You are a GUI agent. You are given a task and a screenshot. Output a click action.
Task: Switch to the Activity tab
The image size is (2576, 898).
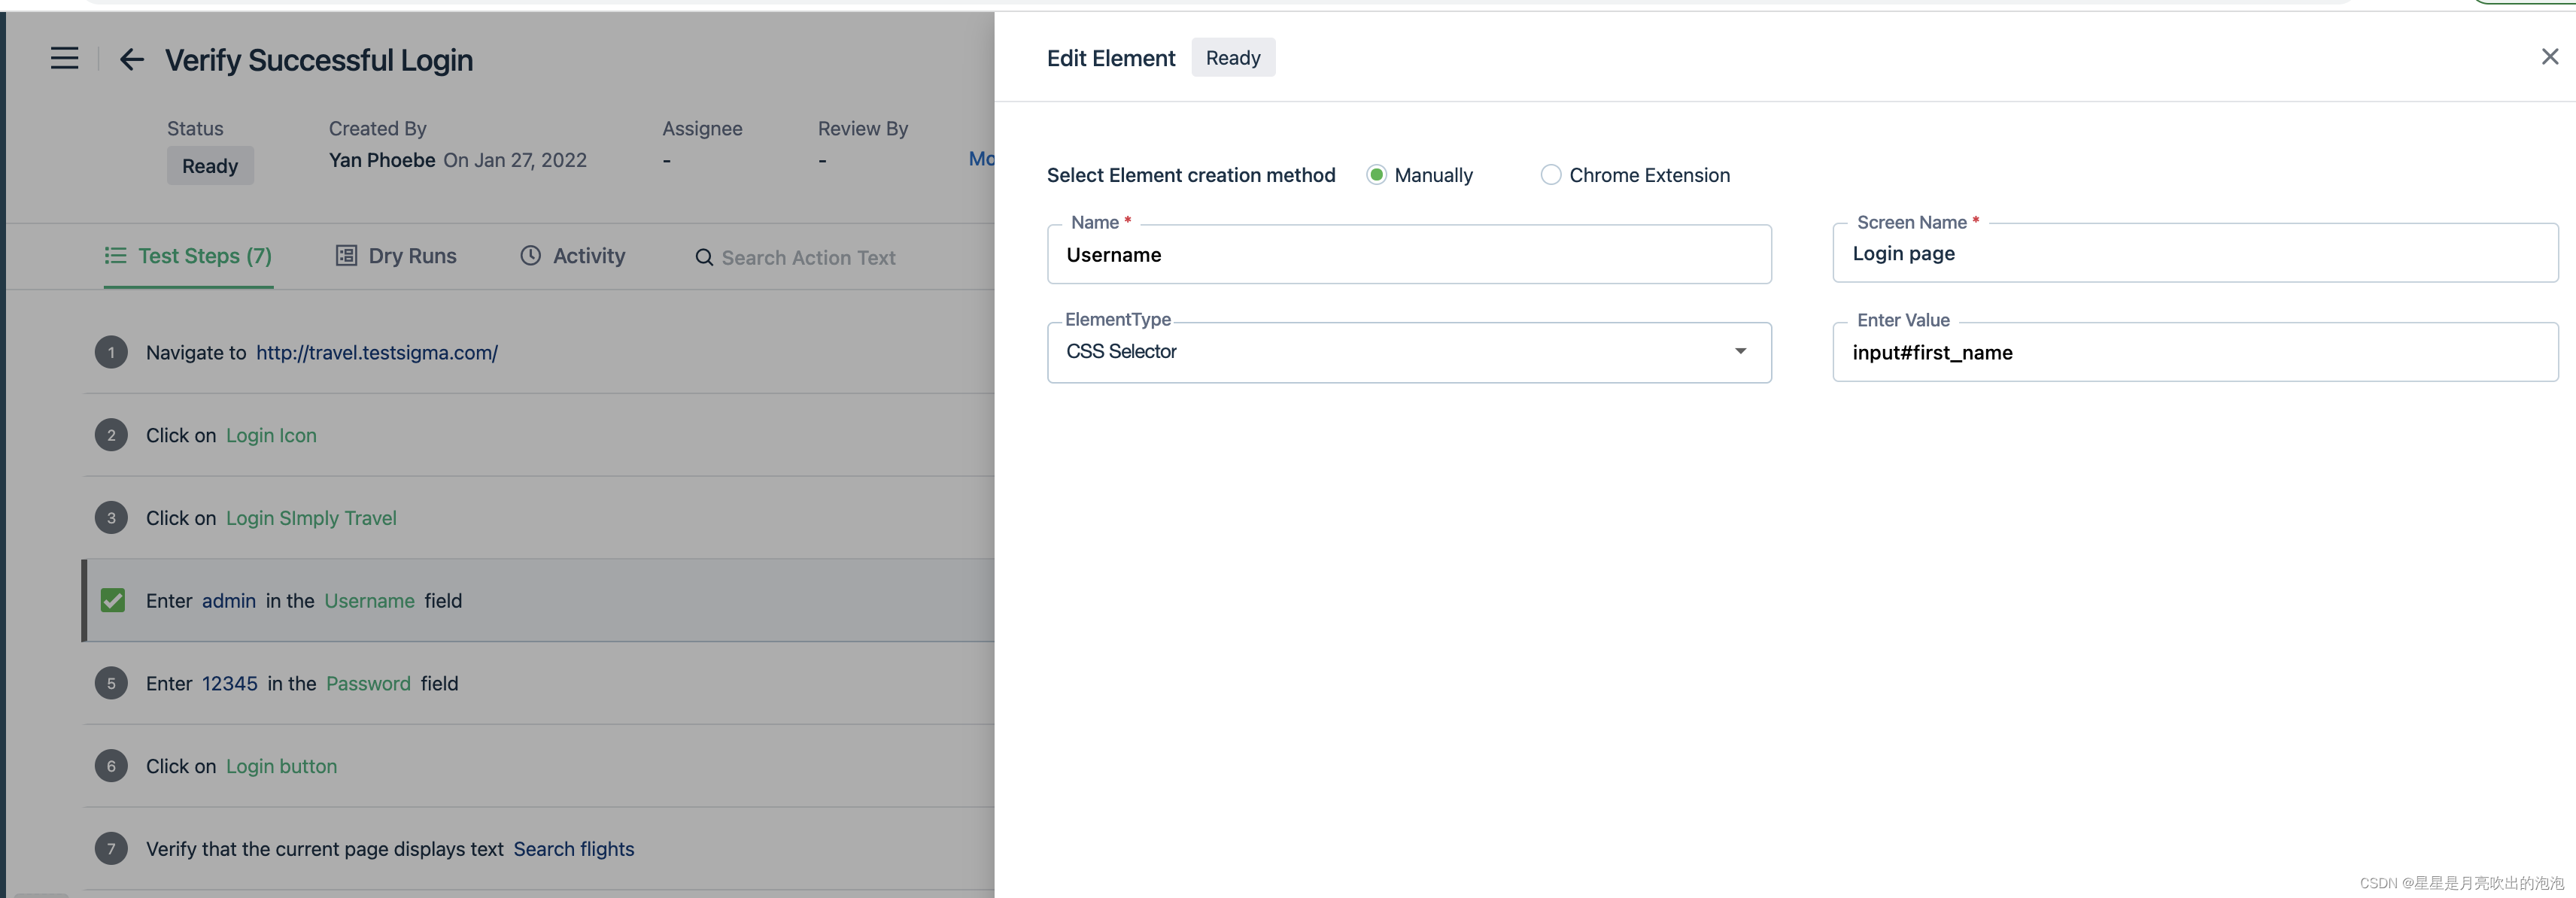[573, 256]
